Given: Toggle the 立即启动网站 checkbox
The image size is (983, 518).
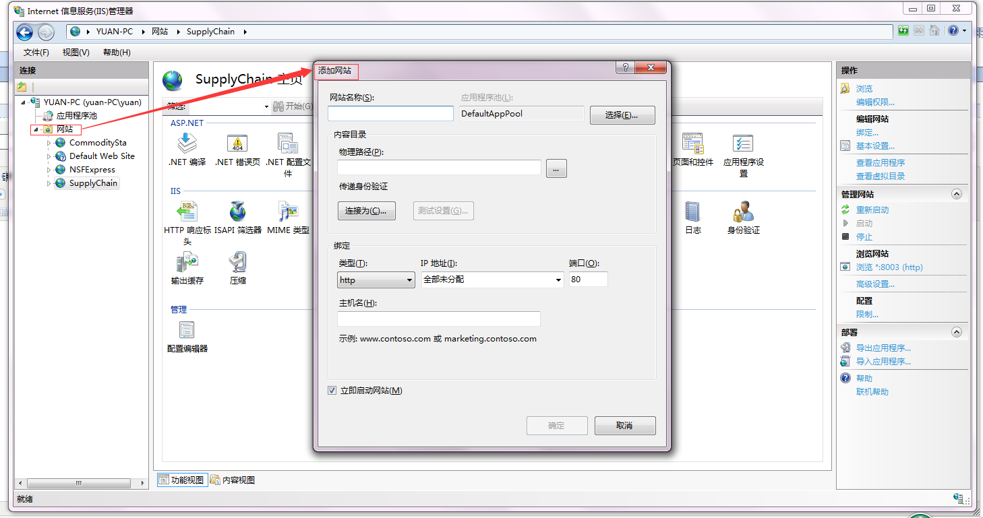Looking at the screenshot, I should tap(332, 391).
